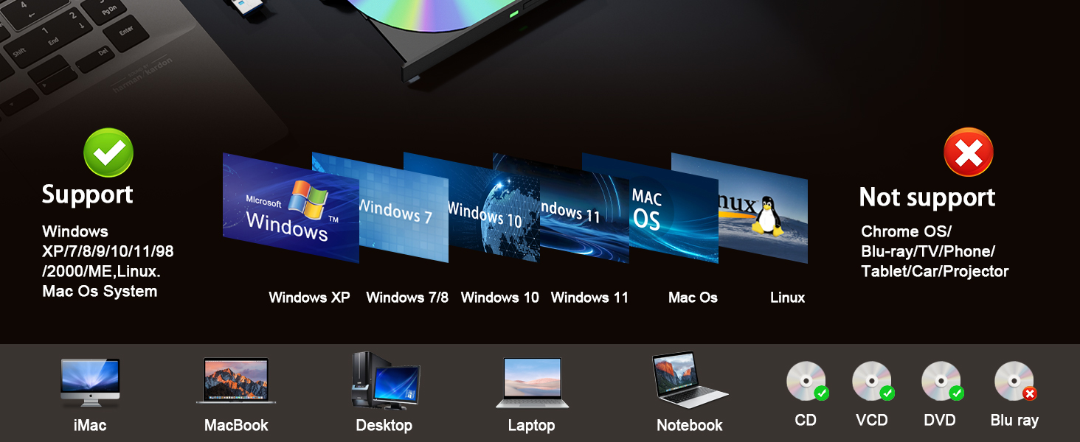Select the Notebook icon

(x=689, y=380)
